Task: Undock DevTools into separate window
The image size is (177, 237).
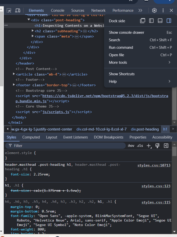Action: click(x=142, y=21)
